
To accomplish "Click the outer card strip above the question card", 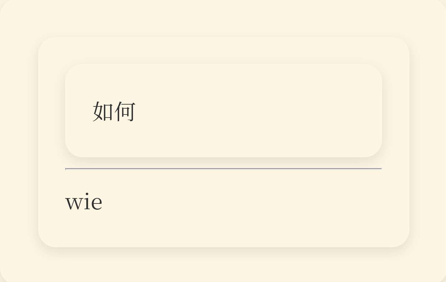I will tap(224, 50).
